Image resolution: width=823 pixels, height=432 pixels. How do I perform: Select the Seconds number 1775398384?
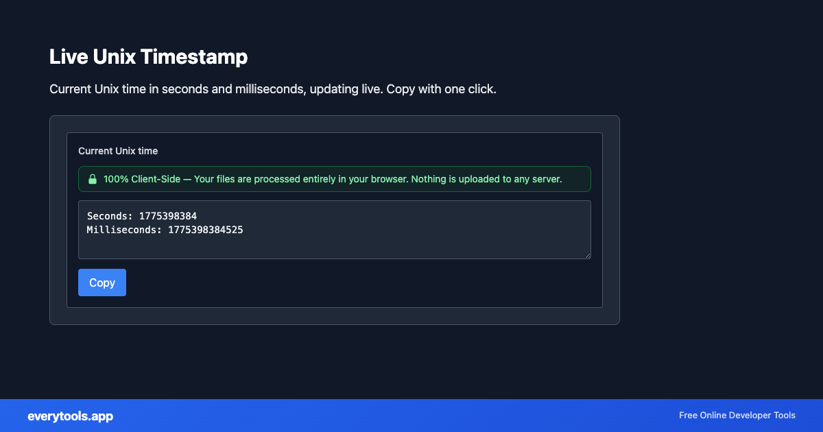tap(167, 215)
